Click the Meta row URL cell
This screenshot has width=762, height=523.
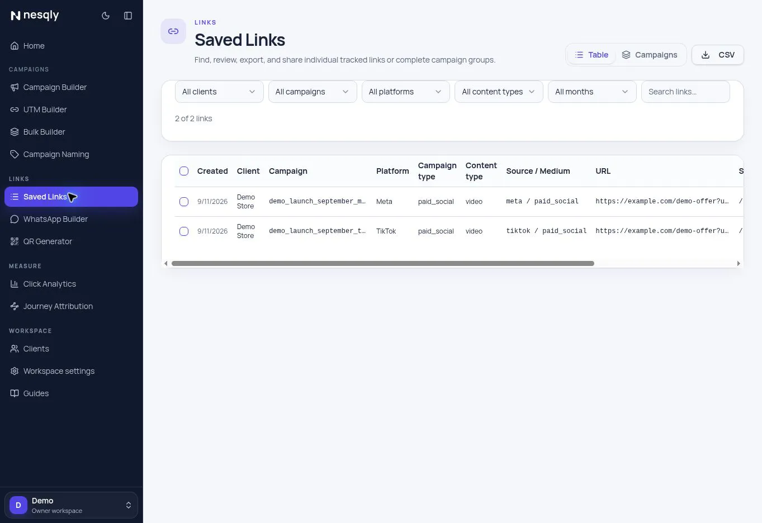tap(662, 202)
